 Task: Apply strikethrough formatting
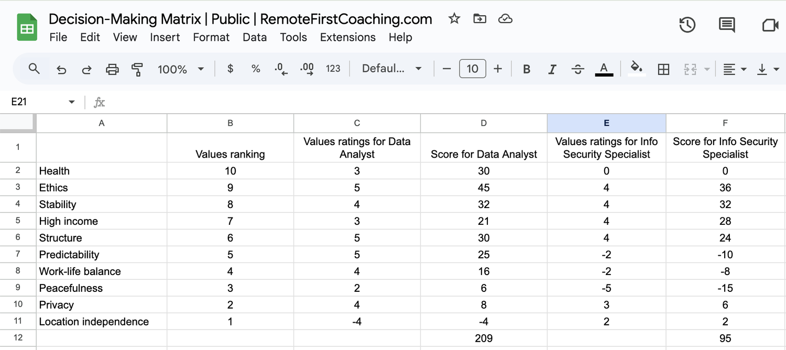(577, 69)
